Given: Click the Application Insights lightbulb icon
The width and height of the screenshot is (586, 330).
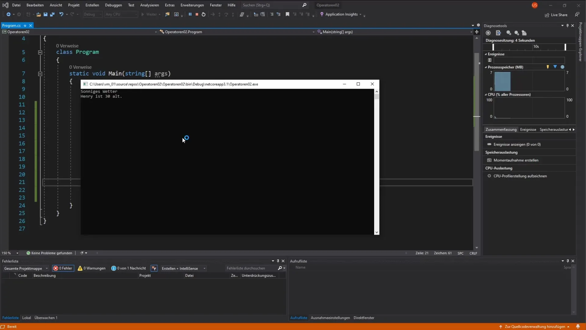Looking at the screenshot, I should (x=322, y=14).
